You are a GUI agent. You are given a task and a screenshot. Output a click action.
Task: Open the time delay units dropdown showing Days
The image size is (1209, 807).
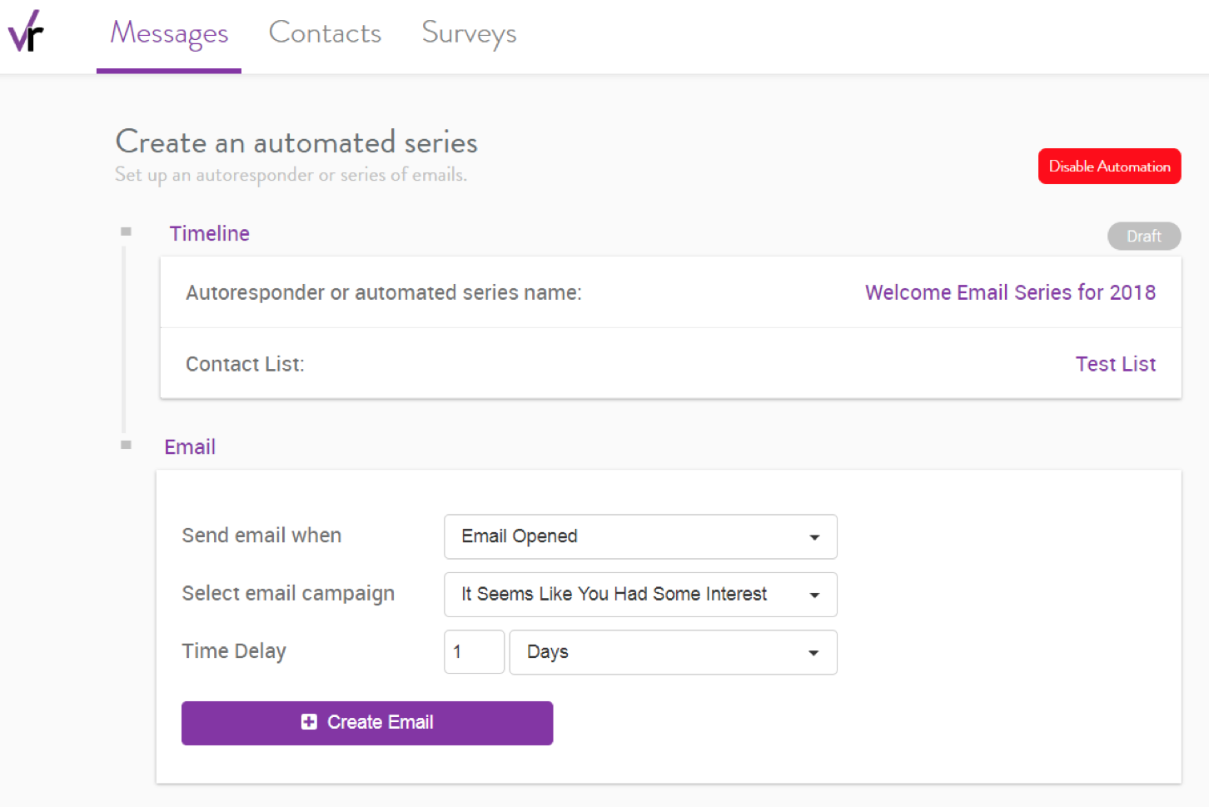tap(673, 653)
